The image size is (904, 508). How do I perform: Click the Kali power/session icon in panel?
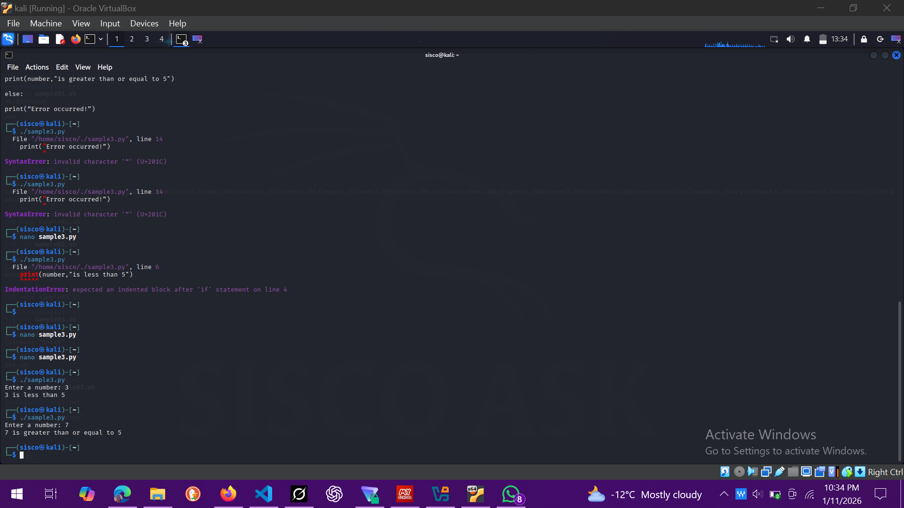tap(880, 39)
